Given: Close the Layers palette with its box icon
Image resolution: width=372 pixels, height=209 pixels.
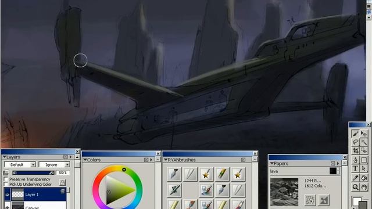Looking at the screenshot, I should click(x=66, y=157).
